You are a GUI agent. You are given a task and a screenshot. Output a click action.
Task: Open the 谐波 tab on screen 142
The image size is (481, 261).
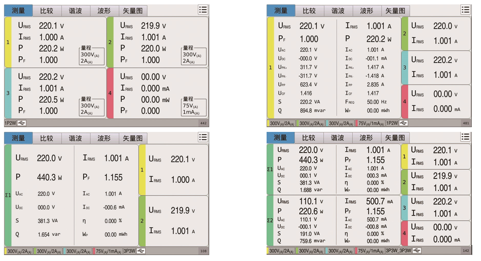[337, 138]
